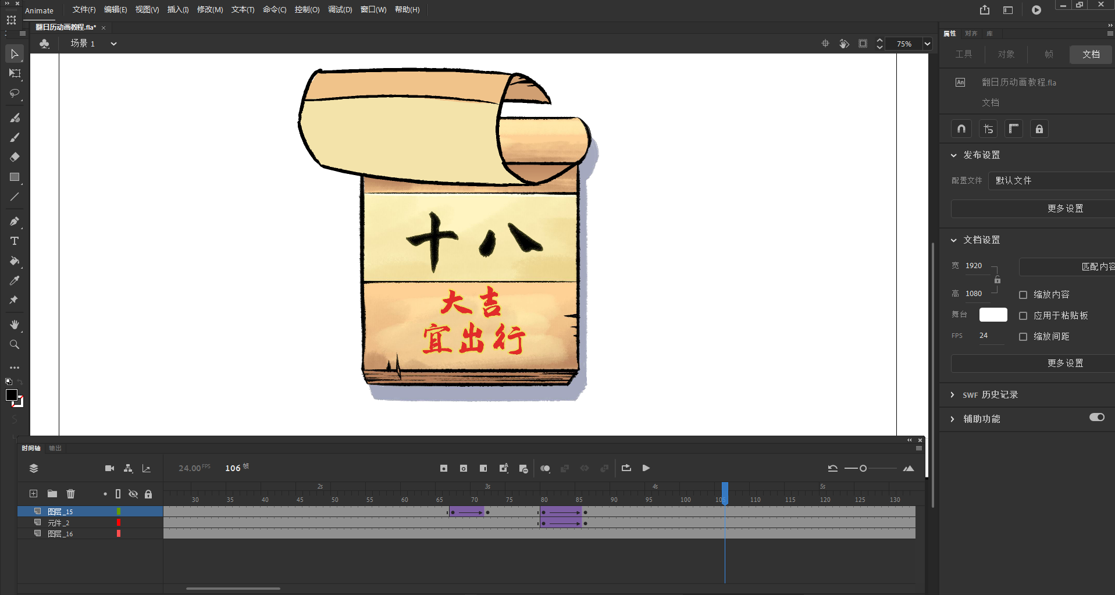Toggle layer parenting view icon
Screen dimensions: 1115x595
(x=128, y=468)
